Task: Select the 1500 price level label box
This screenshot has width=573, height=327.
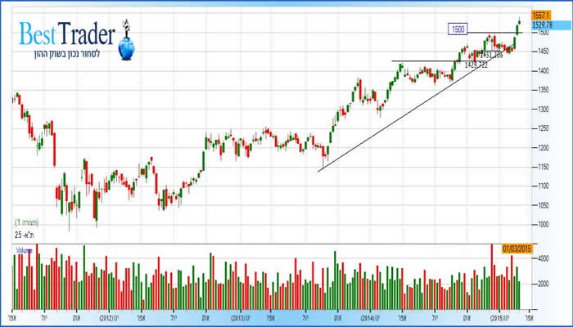Action: tap(458, 29)
